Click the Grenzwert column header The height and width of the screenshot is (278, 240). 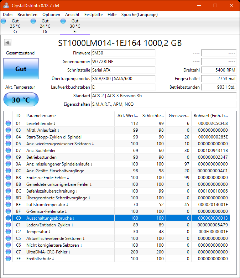click(179, 116)
